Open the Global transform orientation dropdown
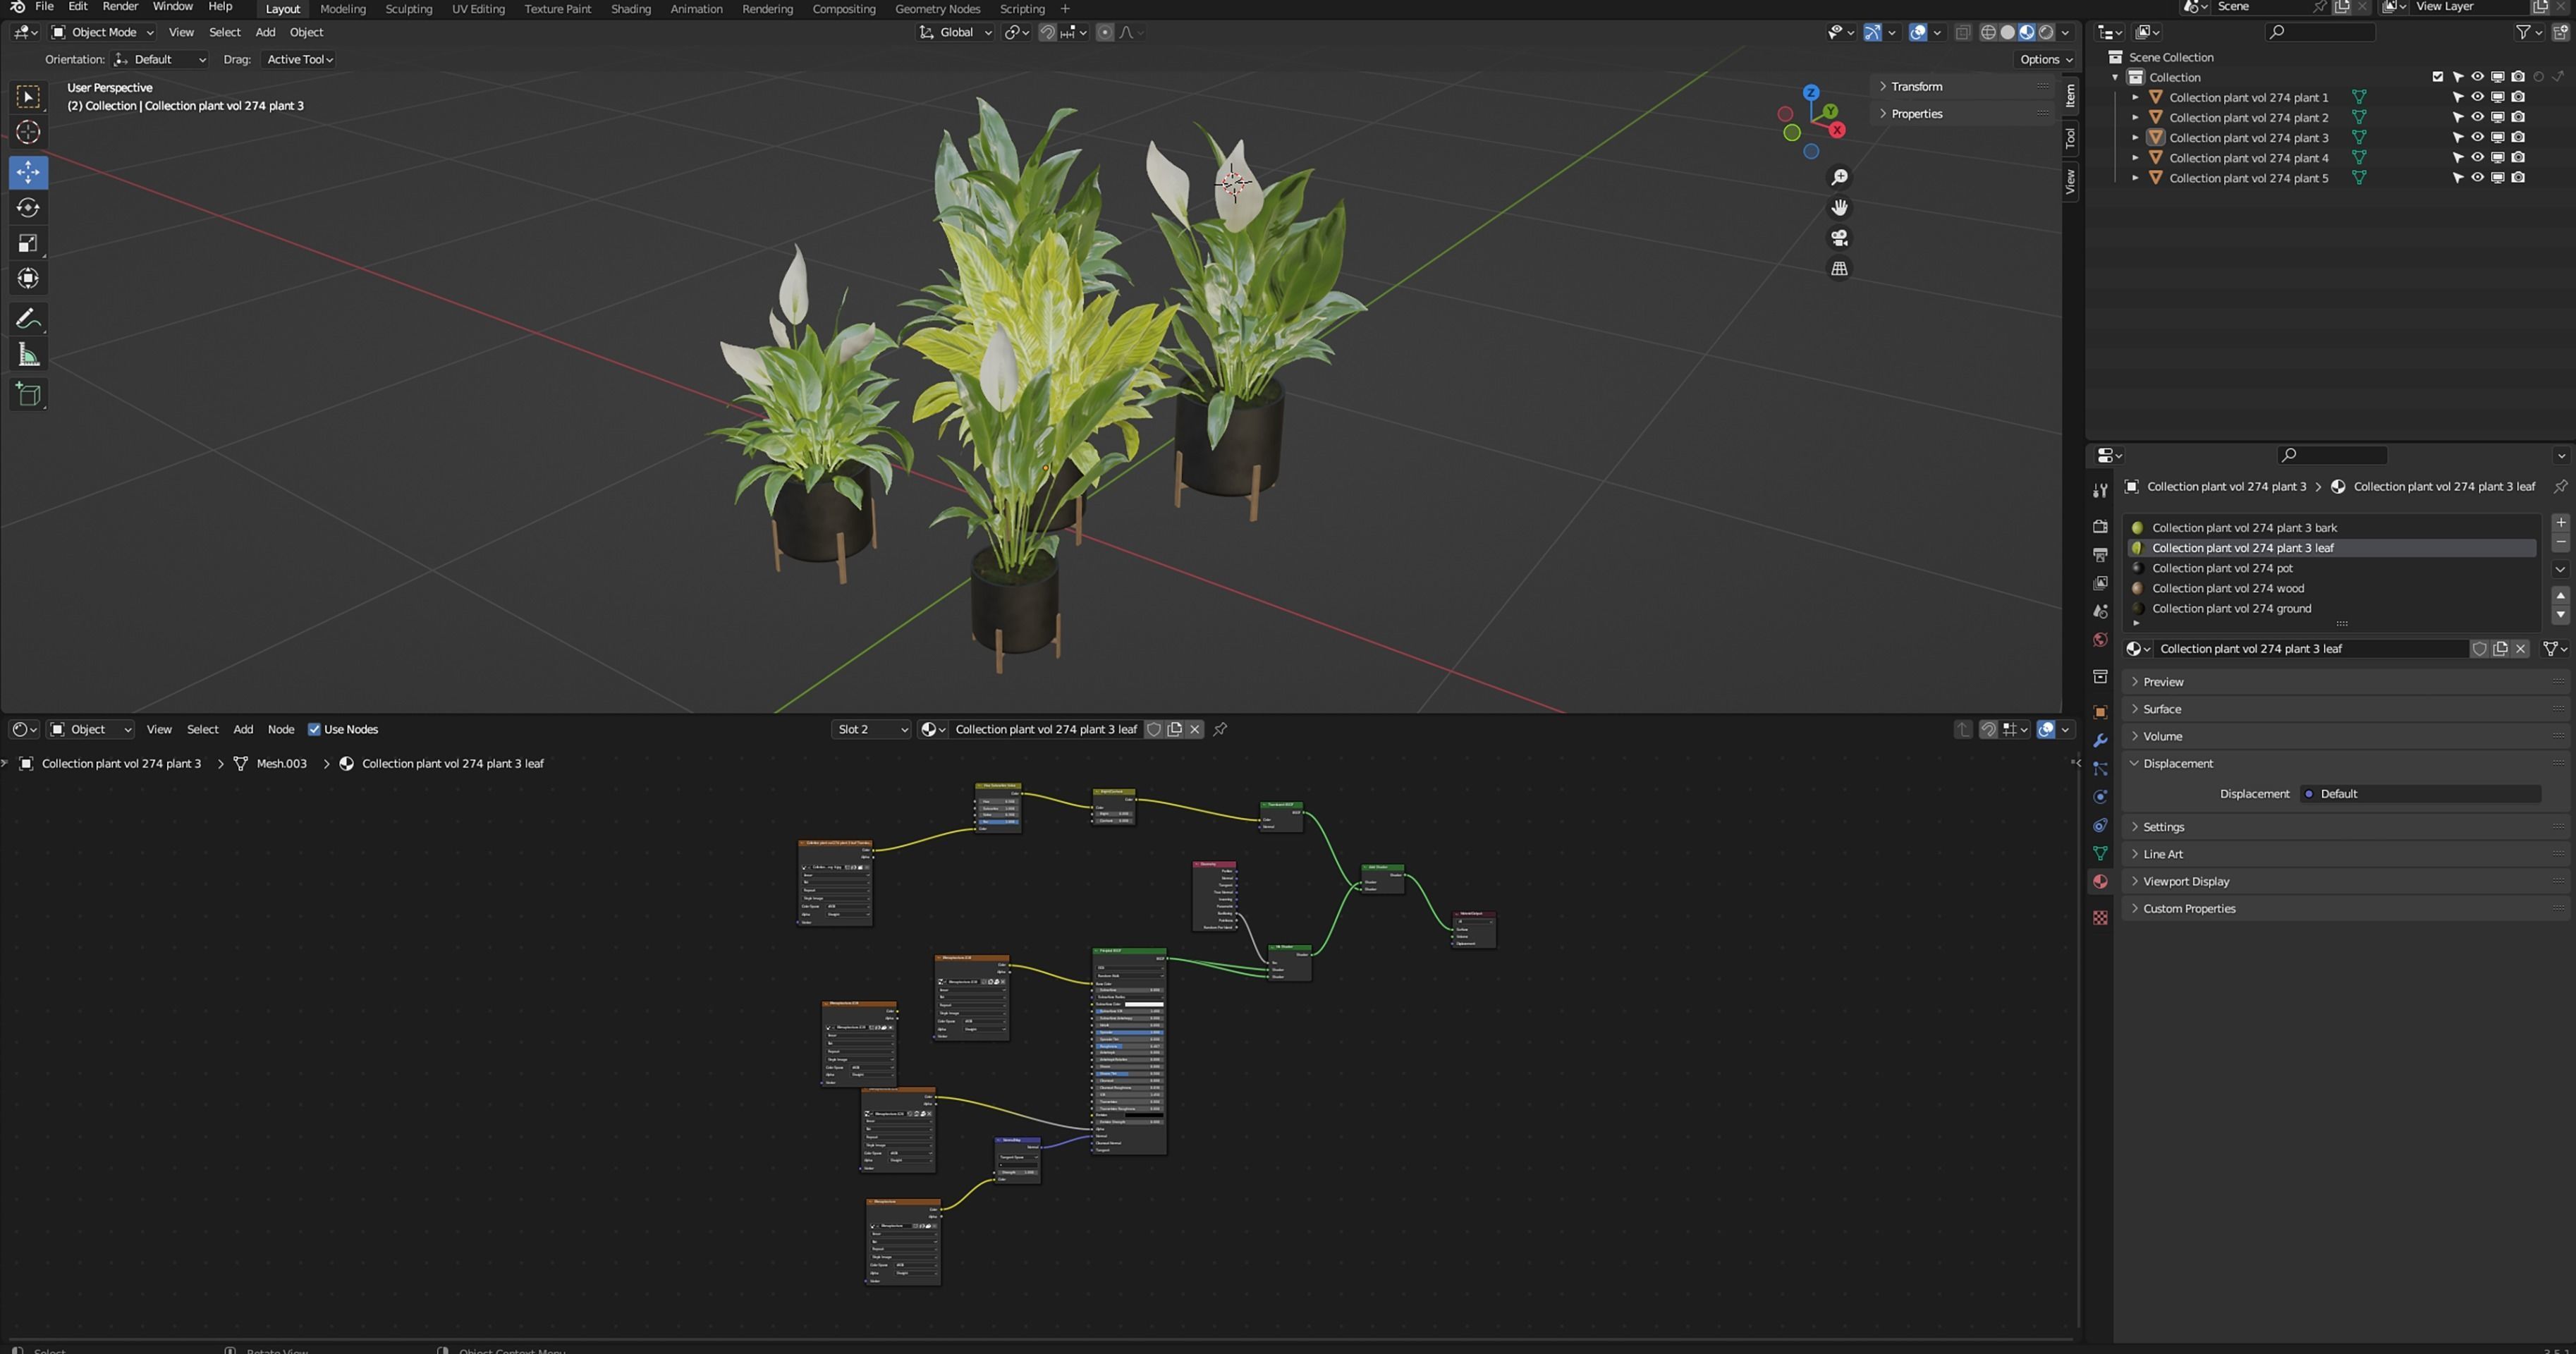This screenshot has height=1354, width=2576. click(955, 33)
